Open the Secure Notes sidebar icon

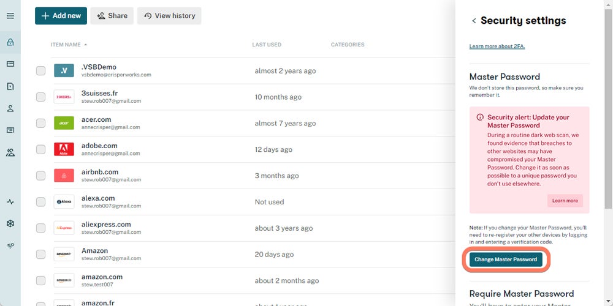[x=10, y=86]
